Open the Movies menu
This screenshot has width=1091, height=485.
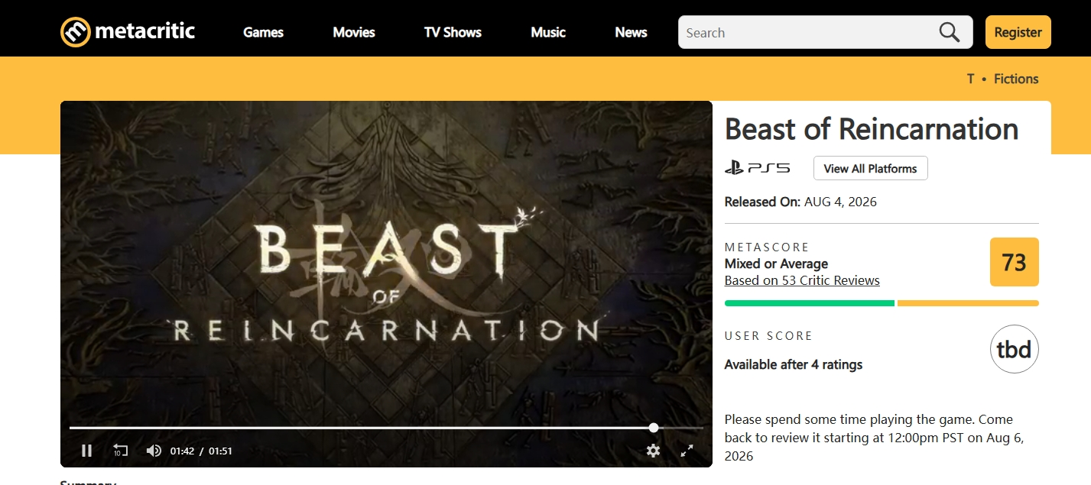(x=354, y=32)
